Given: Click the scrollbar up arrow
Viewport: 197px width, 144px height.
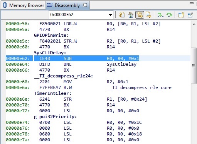Looking at the screenshot, I should pyautogui.click(x=194, y=24).
